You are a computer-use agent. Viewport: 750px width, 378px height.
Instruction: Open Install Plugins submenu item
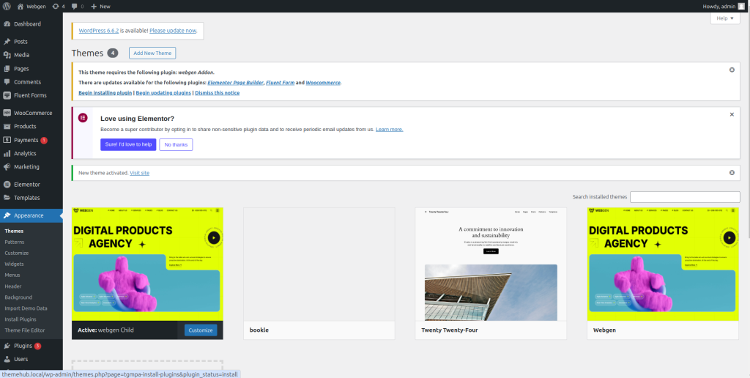tap(21, 319)
